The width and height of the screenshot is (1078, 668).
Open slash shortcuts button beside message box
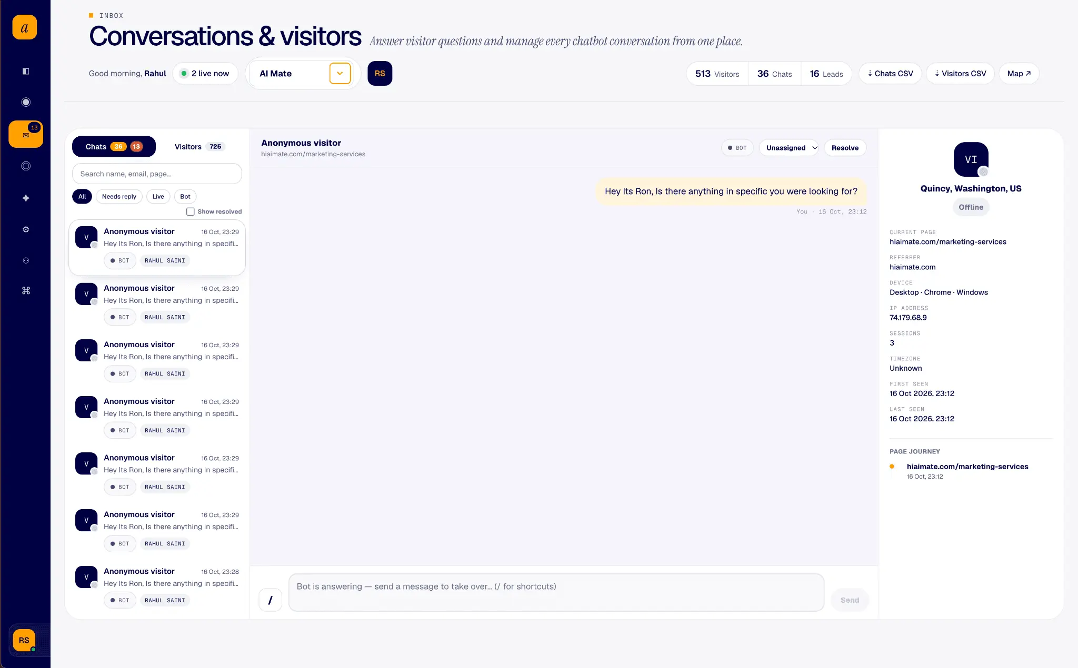point(271,600)
